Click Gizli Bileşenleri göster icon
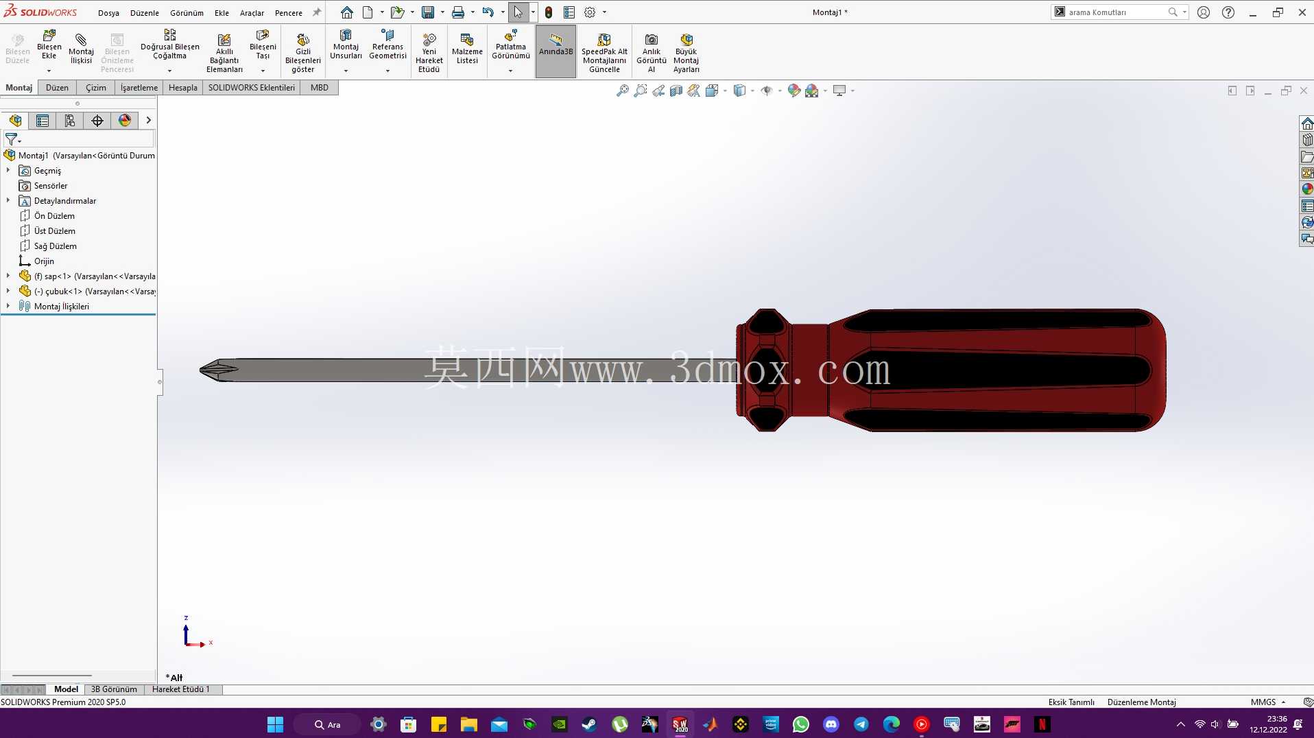The image size is (1314, 738). tap(303, 40)
